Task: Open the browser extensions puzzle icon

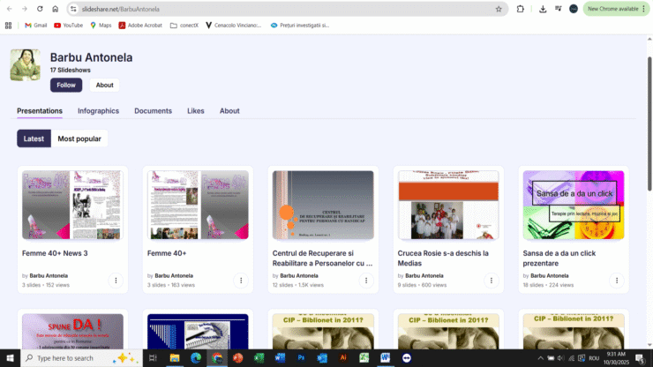Action: (520, 9)
